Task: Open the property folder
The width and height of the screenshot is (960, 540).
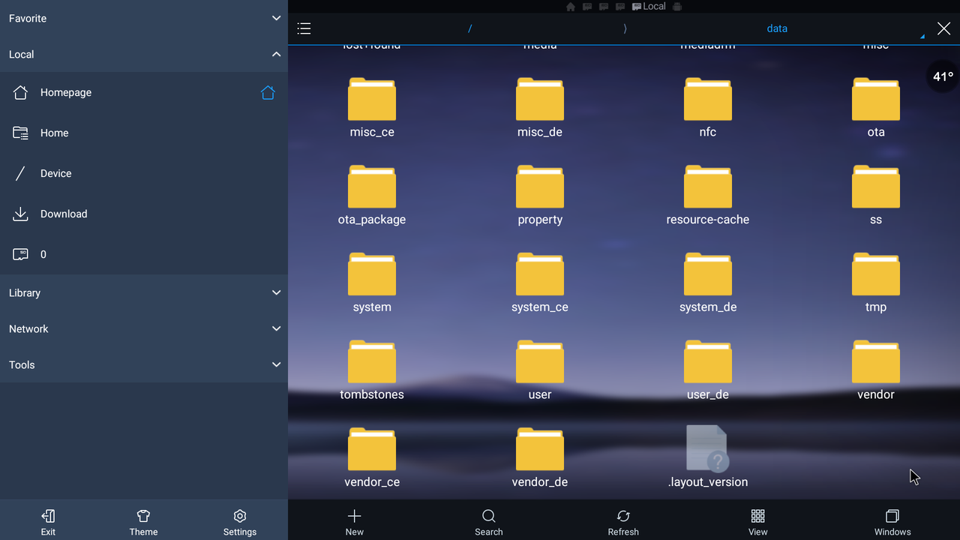Action: (540, 195)
